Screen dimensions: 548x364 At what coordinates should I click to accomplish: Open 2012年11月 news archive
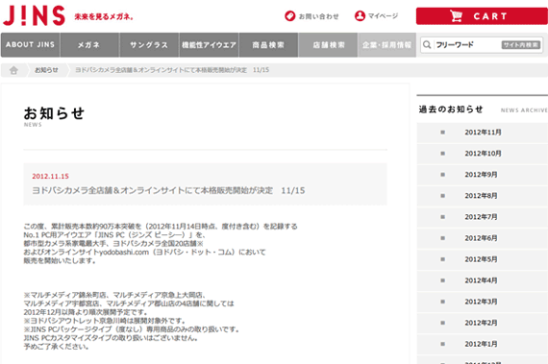(x=483, y=133)
